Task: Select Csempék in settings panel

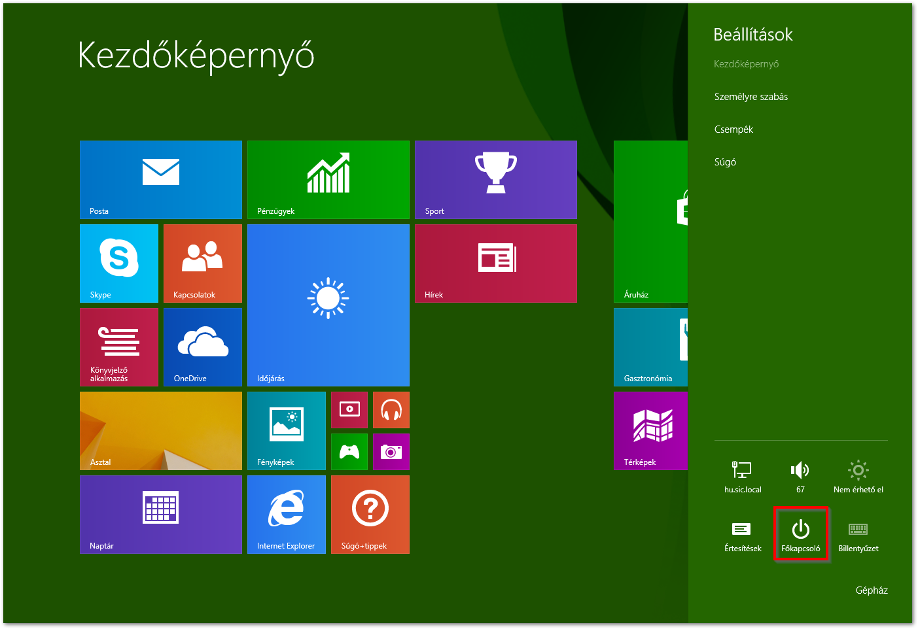Action: 733,129
